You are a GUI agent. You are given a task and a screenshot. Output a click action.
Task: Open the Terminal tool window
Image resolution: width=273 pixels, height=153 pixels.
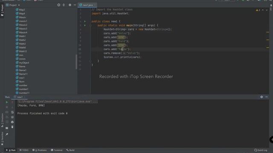tap(57, 150)
